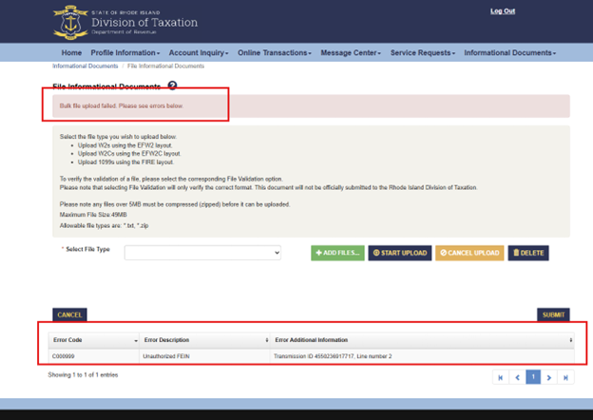Image resolution: width=593 pixels, height=420 pixels.
Task: Expand the Informational Documents menu
Action: (x=510, y=53)
